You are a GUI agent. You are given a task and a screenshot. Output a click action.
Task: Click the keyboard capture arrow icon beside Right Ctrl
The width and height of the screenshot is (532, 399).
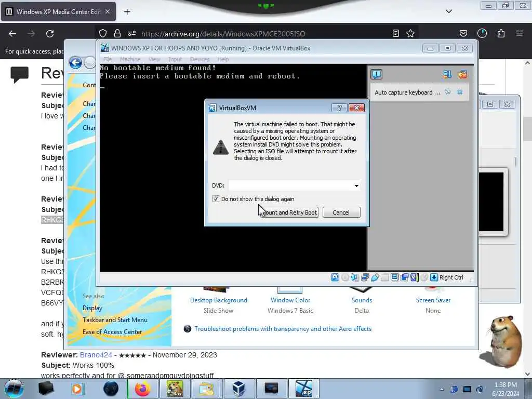pyautogui.click(x=434, y=277)
